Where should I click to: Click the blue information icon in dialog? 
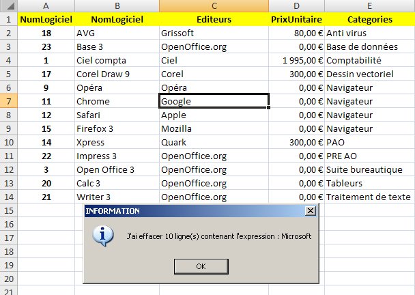click(x=103, y=236)
